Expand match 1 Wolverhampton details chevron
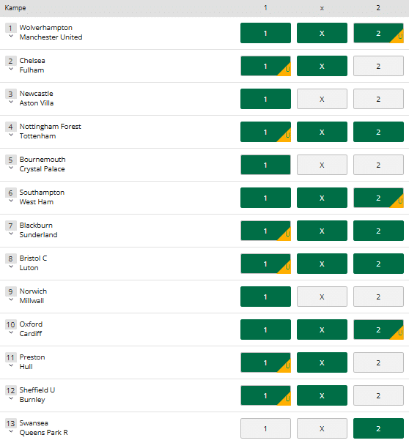409x443 pixels. (x=11, y=36)
